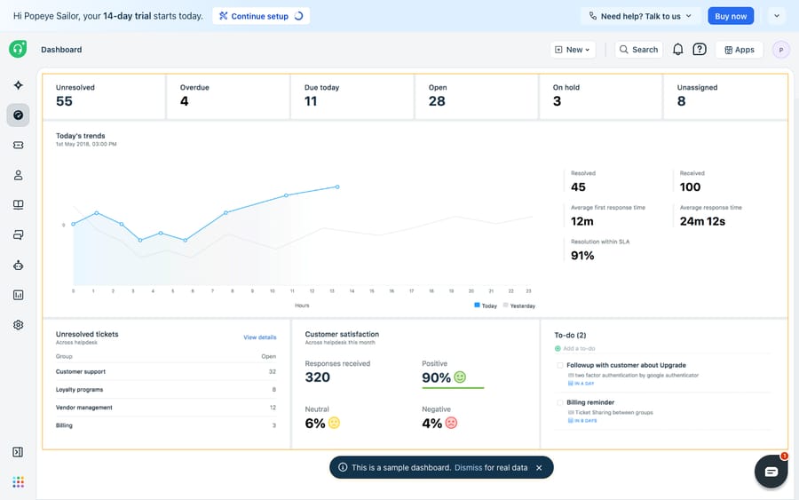Select the Vendor management group row
Screen dimensions: 799x500
tap(166, 408)
